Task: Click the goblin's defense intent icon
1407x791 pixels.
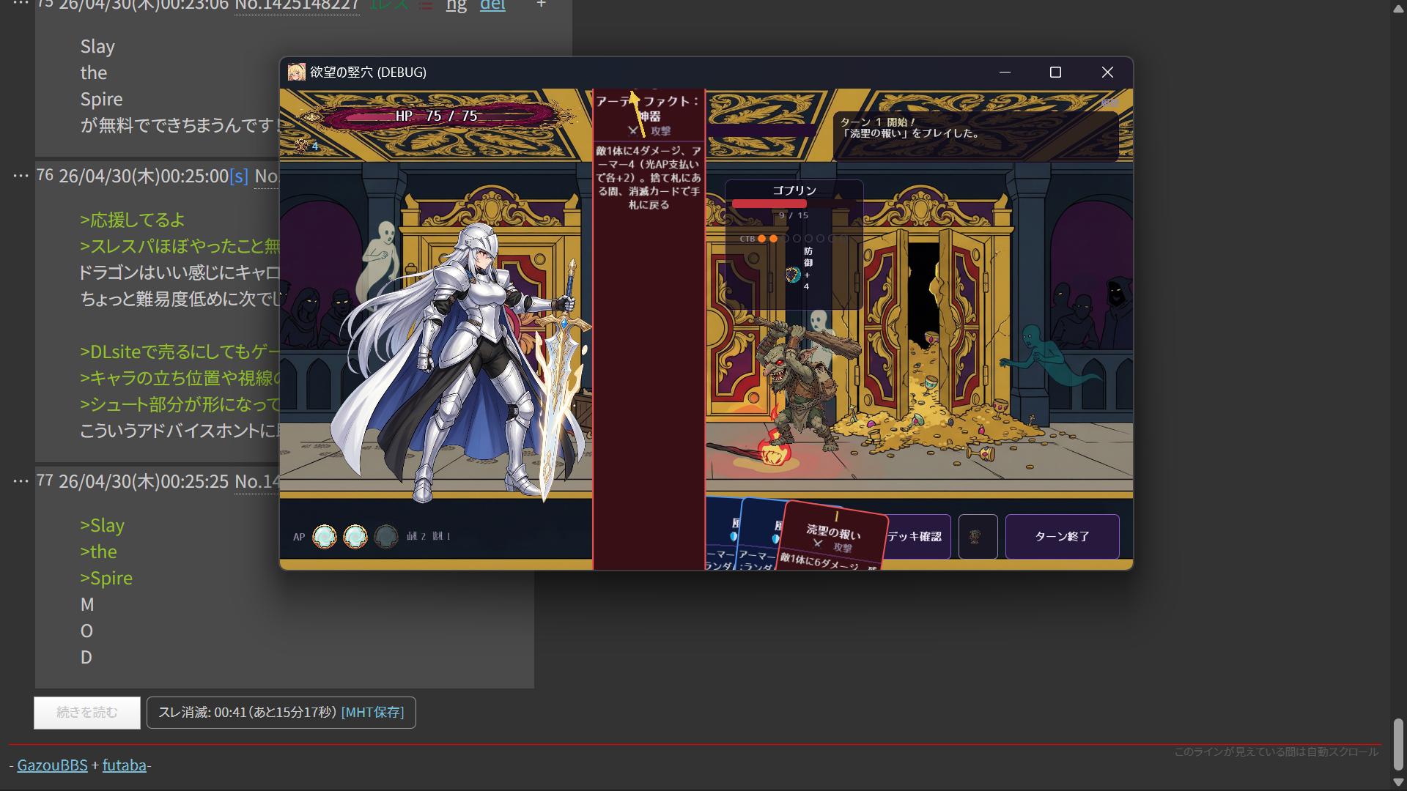Action: coord(793,275)
